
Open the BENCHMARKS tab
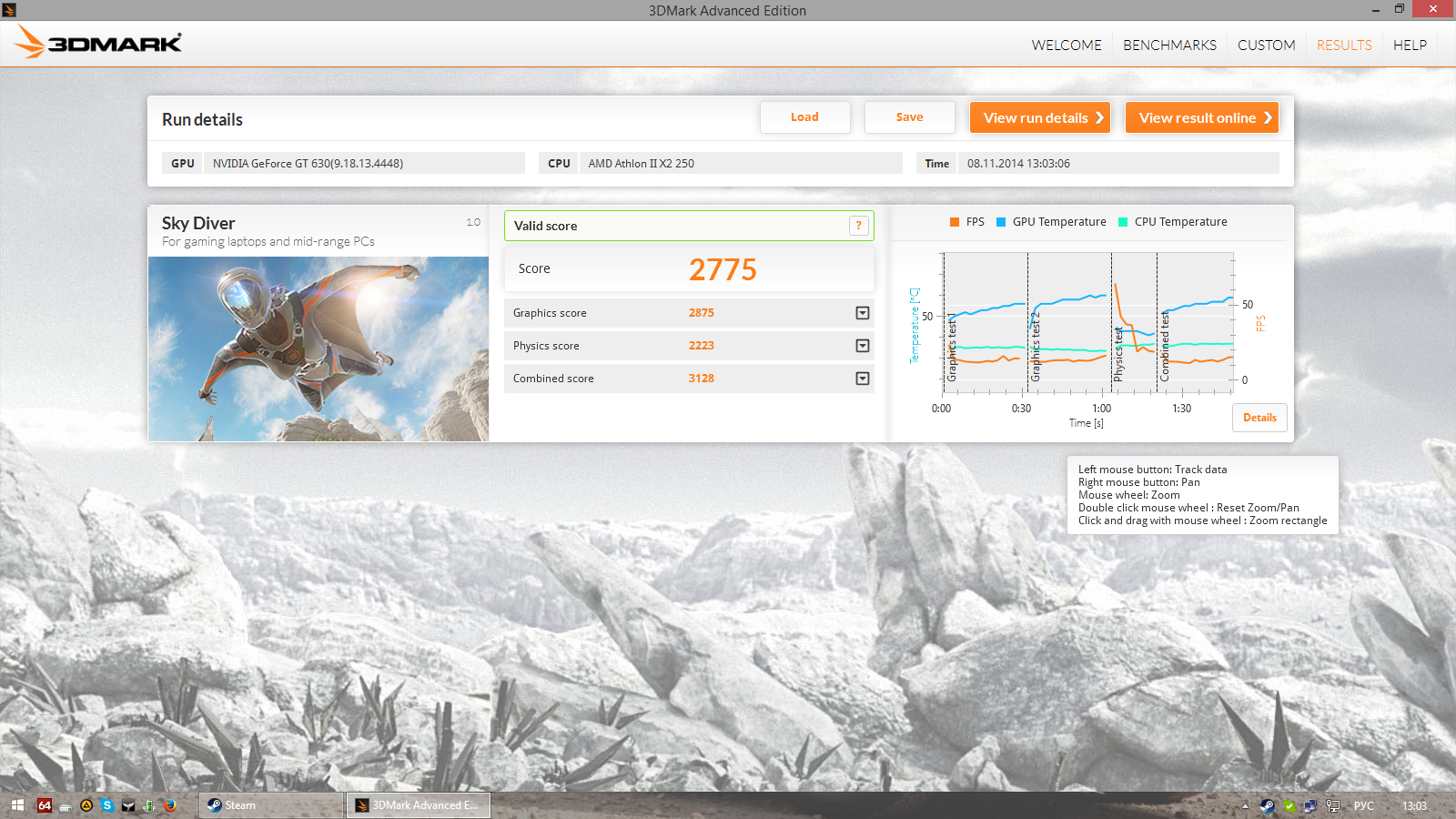pos(1169,45)
